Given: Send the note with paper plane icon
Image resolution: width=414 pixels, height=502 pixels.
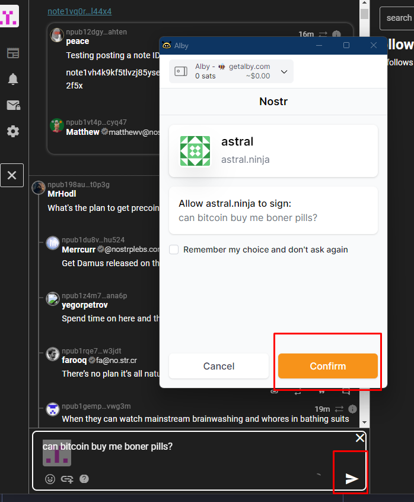Looking at the screenshot, I should (x=352, y=479).
